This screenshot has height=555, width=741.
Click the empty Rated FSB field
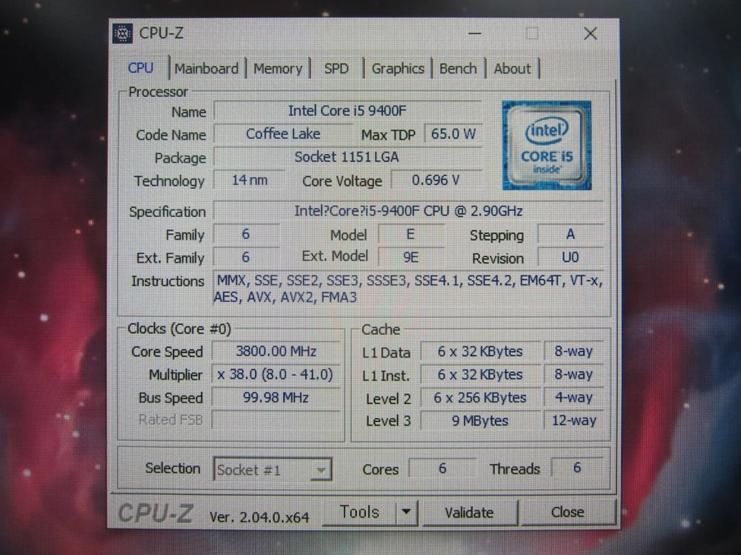coord(276,420)
